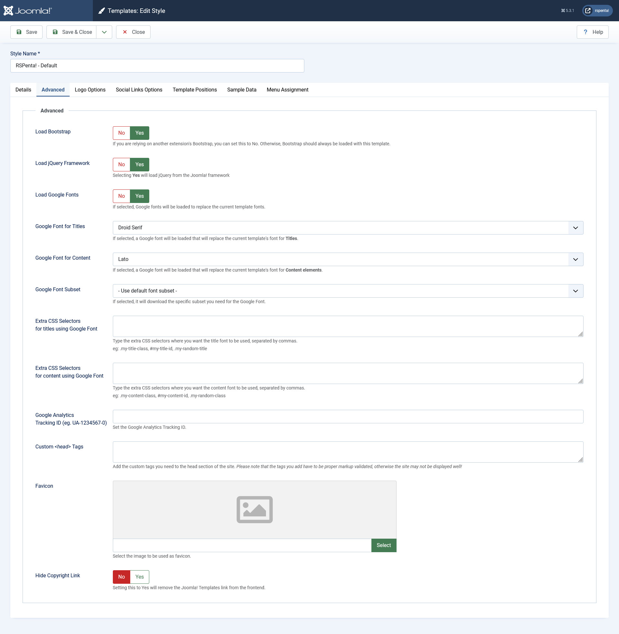
Task: Open the Save & Close dropdown arrow
Action: 104,32
